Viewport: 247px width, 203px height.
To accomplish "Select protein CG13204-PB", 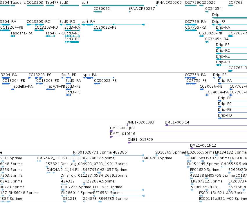I will [x=6, y=84].
